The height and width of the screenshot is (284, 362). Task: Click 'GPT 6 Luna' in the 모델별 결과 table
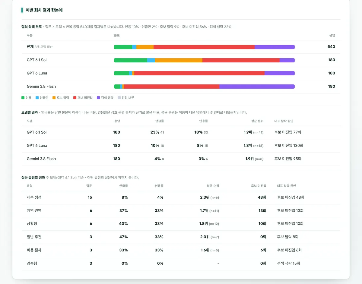pos(37,146)
